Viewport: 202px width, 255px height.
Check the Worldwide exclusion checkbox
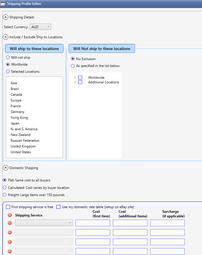click(x=80, y=78)
